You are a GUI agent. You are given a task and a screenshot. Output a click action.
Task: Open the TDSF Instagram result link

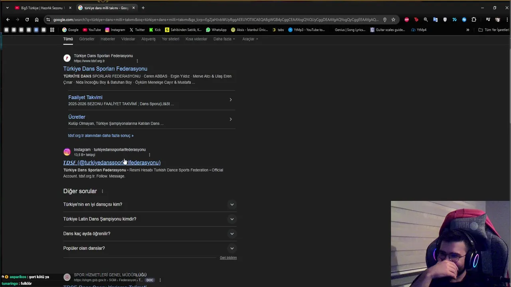112,163
